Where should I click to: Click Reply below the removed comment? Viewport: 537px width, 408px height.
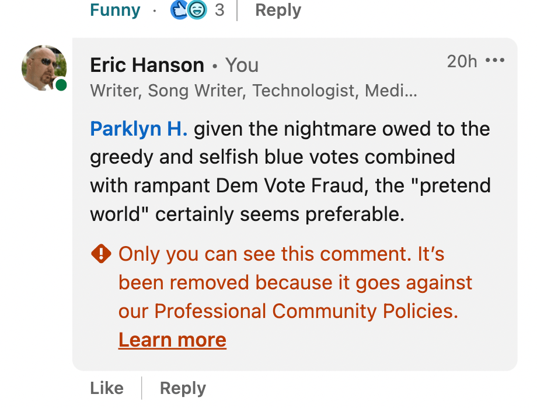[183, 389]
